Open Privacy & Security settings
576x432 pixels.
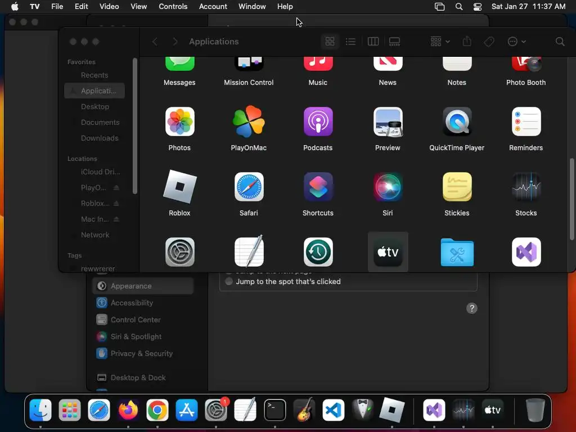click(143, 353)
